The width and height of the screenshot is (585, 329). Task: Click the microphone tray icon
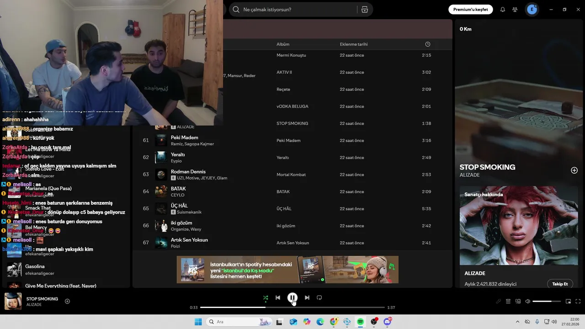click(x=537, y=322)
